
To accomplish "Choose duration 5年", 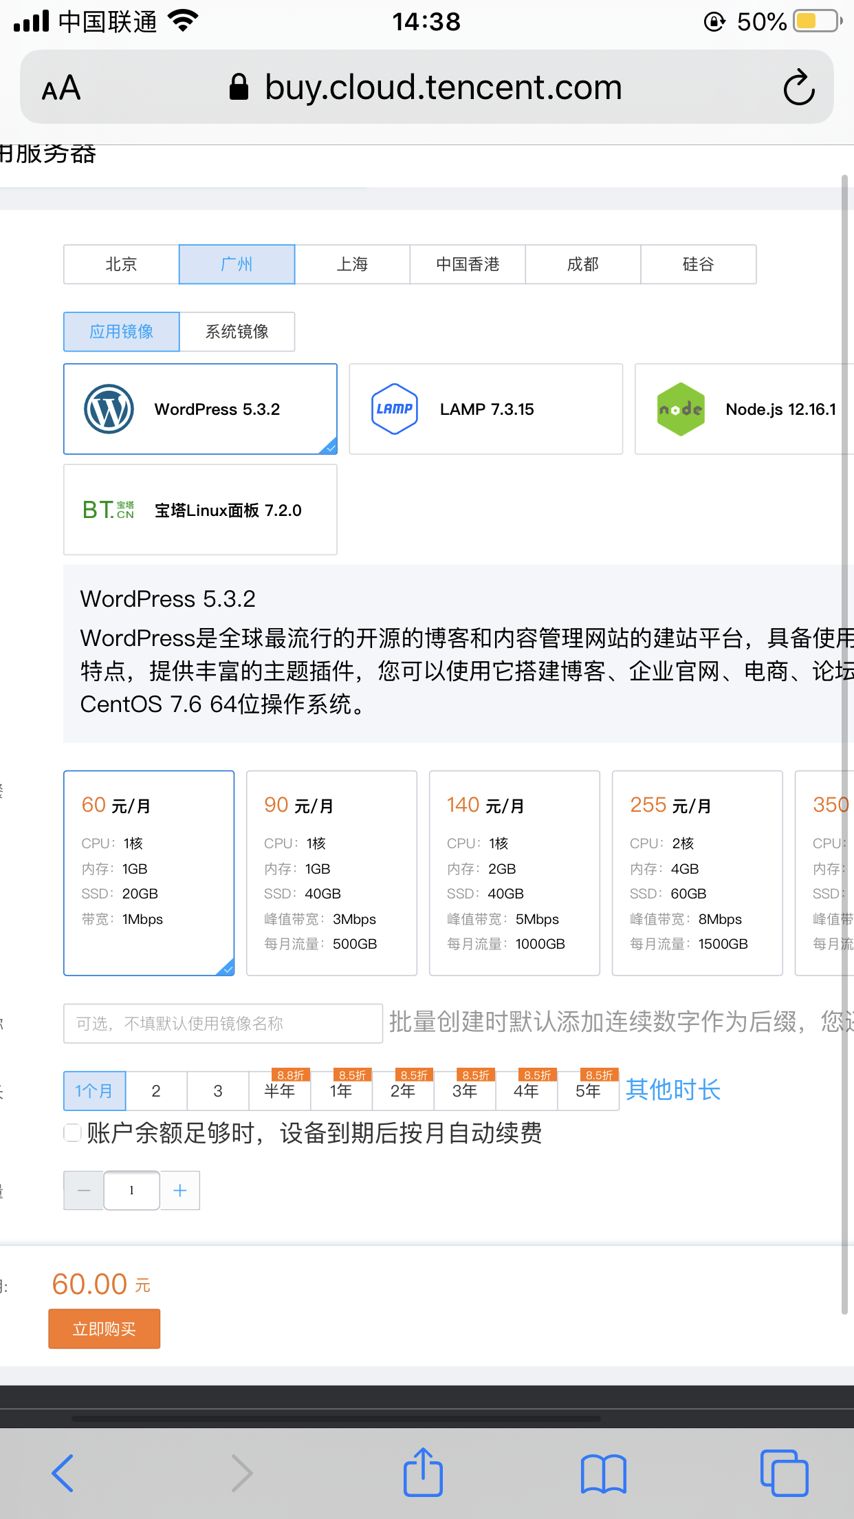I will tap(589, 1091).
